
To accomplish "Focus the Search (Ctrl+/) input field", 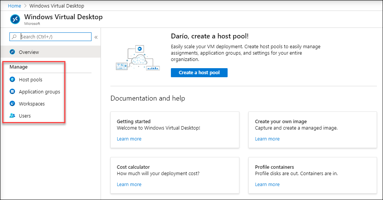I will [51, 37].
